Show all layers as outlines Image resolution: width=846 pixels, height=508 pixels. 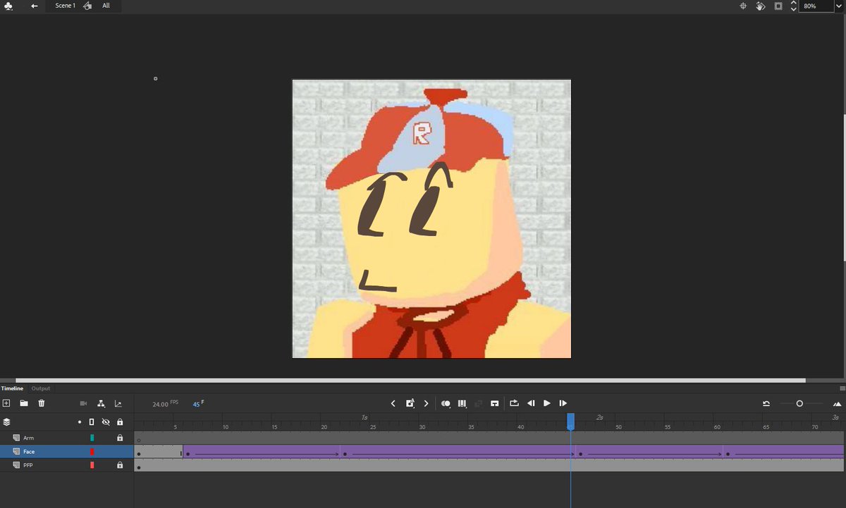[x=91, y=422]
